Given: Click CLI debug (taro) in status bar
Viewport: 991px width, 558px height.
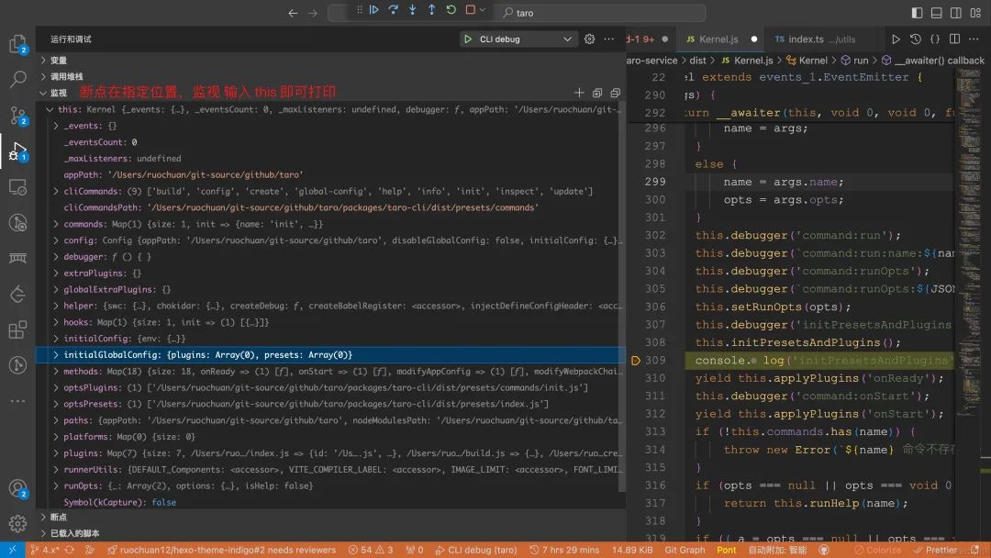Looking at the screenshot, I should click(476, 550).
